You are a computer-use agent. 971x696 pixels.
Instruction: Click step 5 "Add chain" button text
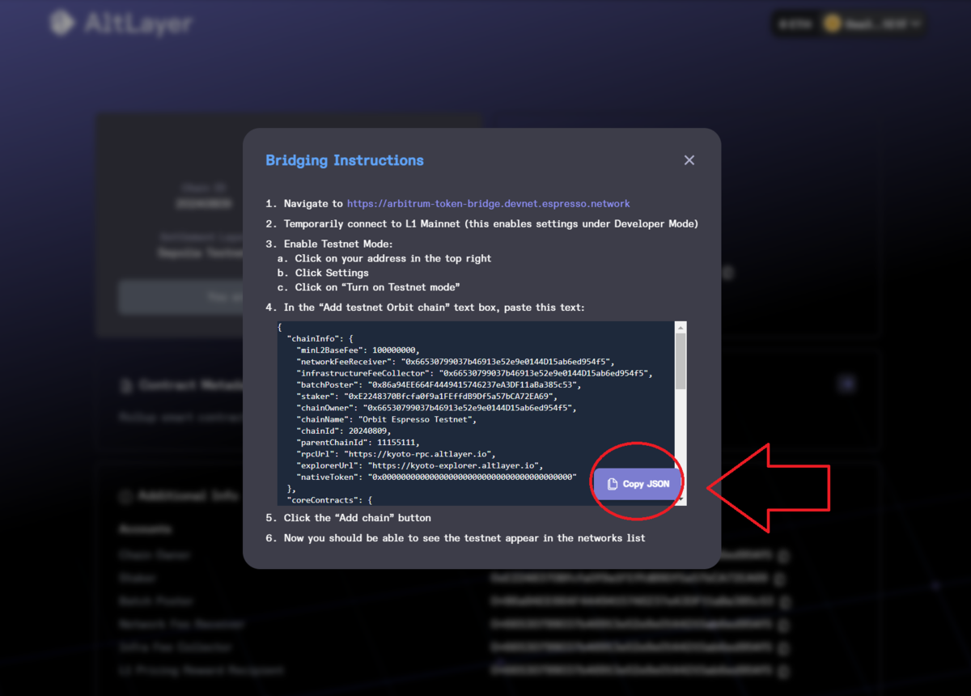pyautogui.click(x=358, y=518)
